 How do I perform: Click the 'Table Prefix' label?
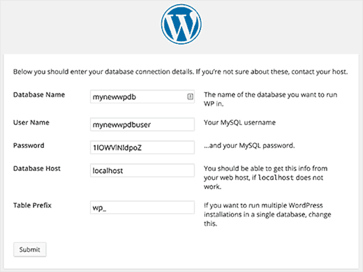[33, 205]
